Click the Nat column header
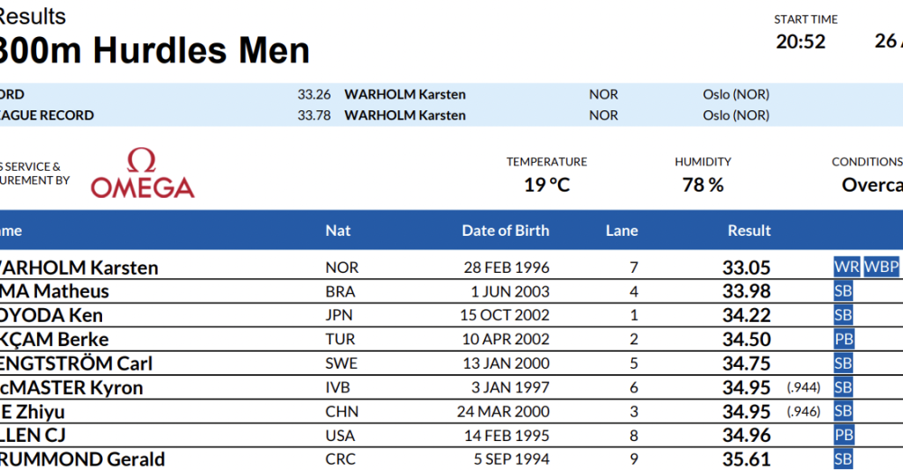 pyautogui.click(x=338, y=230)
